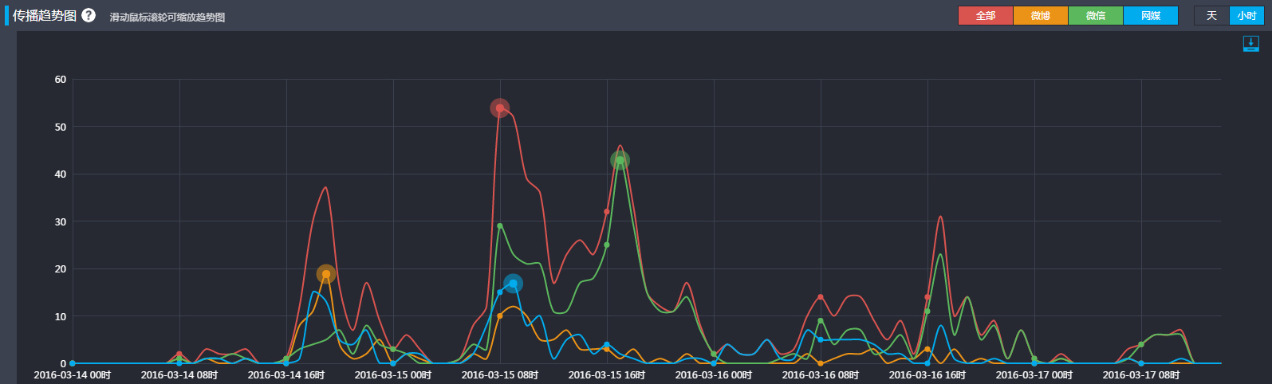Select the blue peak marker at 17
1272x384 pixels.
coord(513,284)
